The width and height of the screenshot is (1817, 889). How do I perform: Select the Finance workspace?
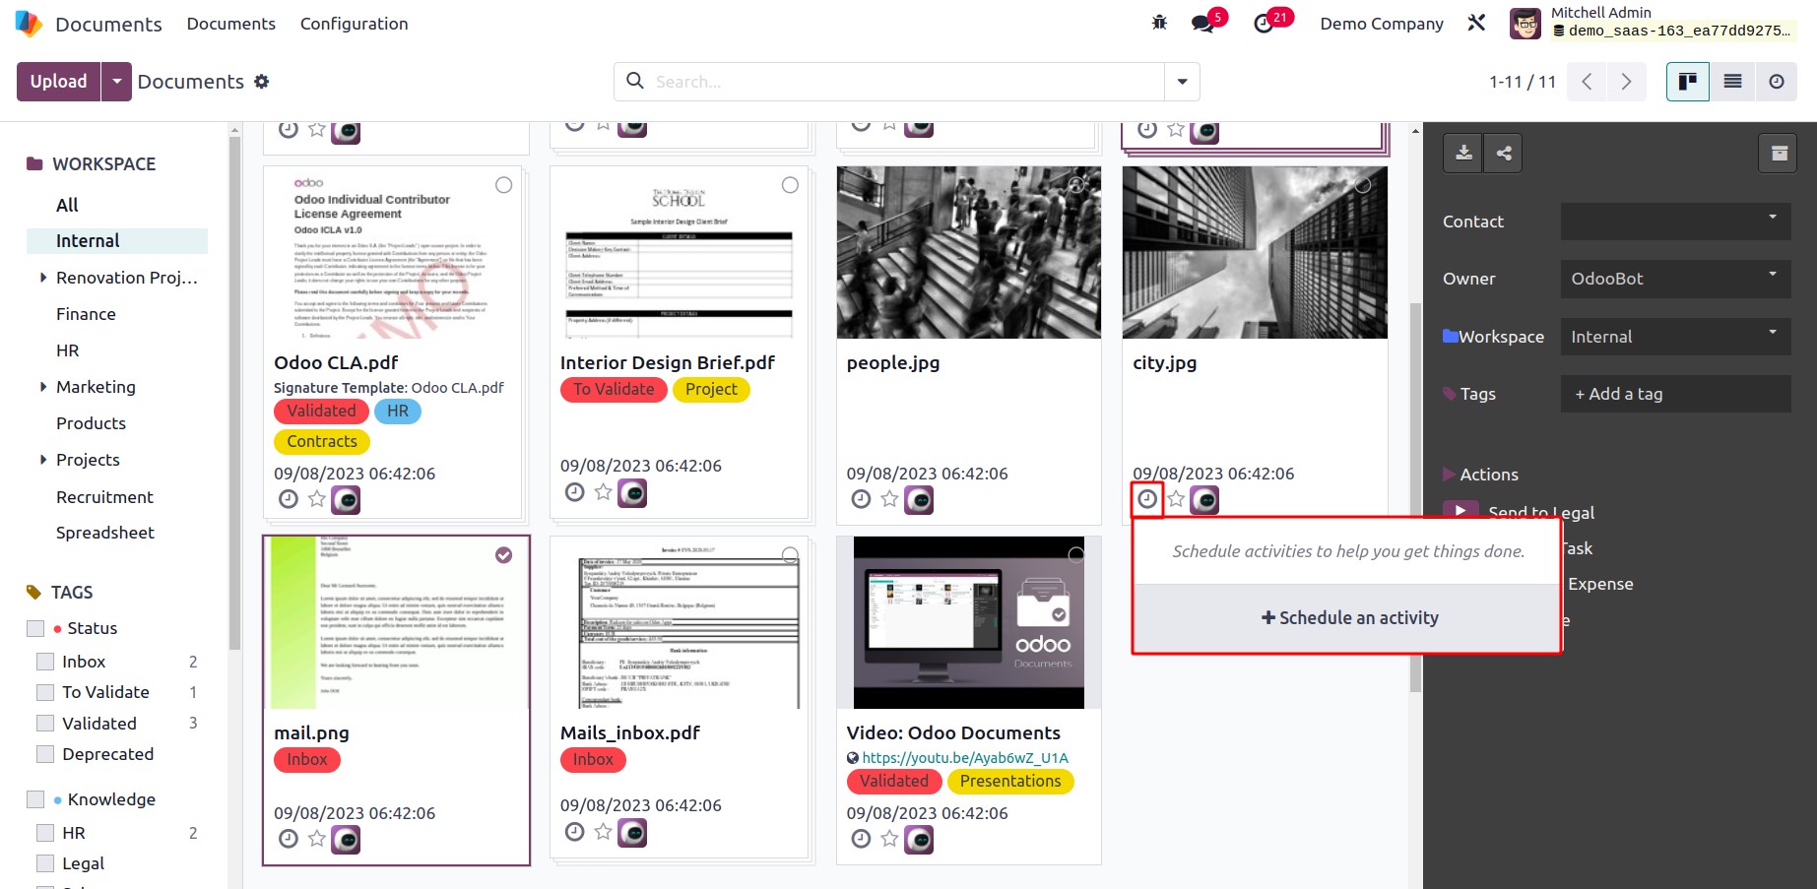pyautogui.click(x=86, y=314)
